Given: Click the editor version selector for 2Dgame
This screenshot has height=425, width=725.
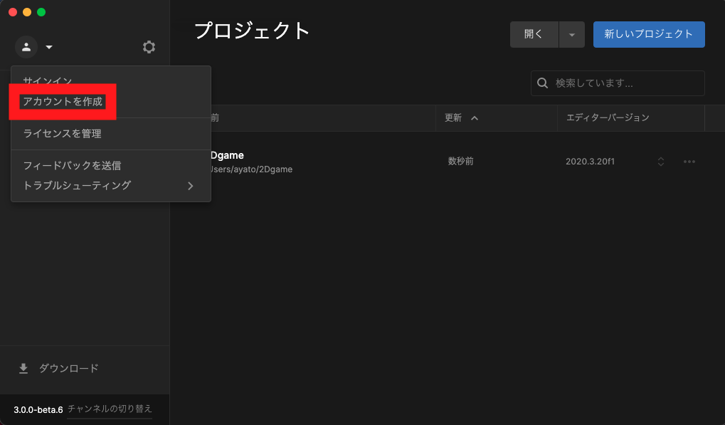Looking at the screenshot, I should [660, 162].
